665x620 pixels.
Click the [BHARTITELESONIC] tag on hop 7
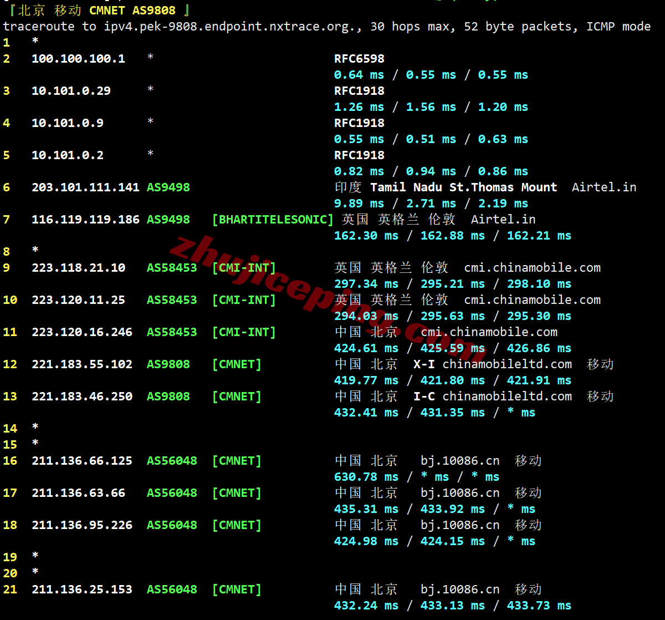[273, 220]
